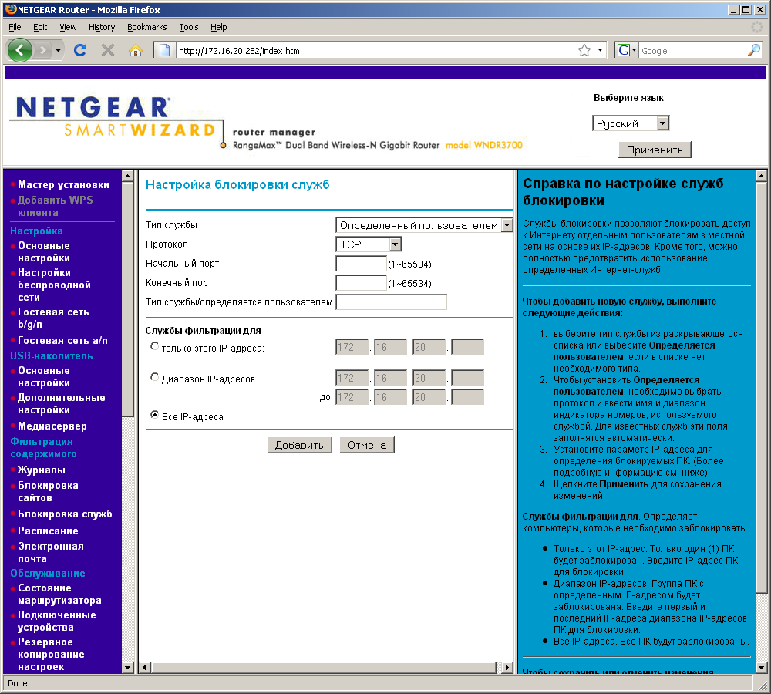
Task: Open the address bar history dropdown
Action: (x=600, y=50)
